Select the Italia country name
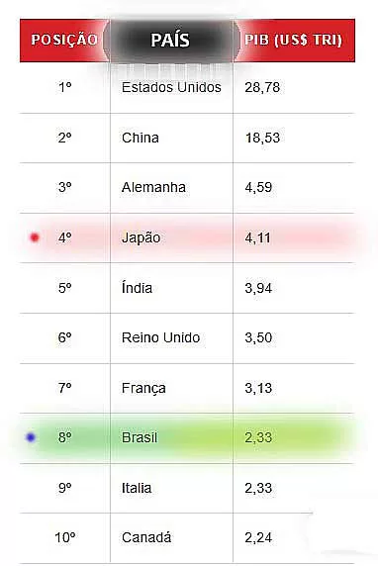378x566 pixels. pyautogui.click(x=137, y=488)
